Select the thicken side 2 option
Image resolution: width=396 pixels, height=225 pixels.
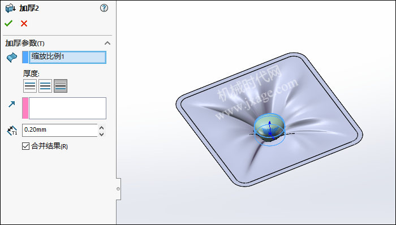61,86
